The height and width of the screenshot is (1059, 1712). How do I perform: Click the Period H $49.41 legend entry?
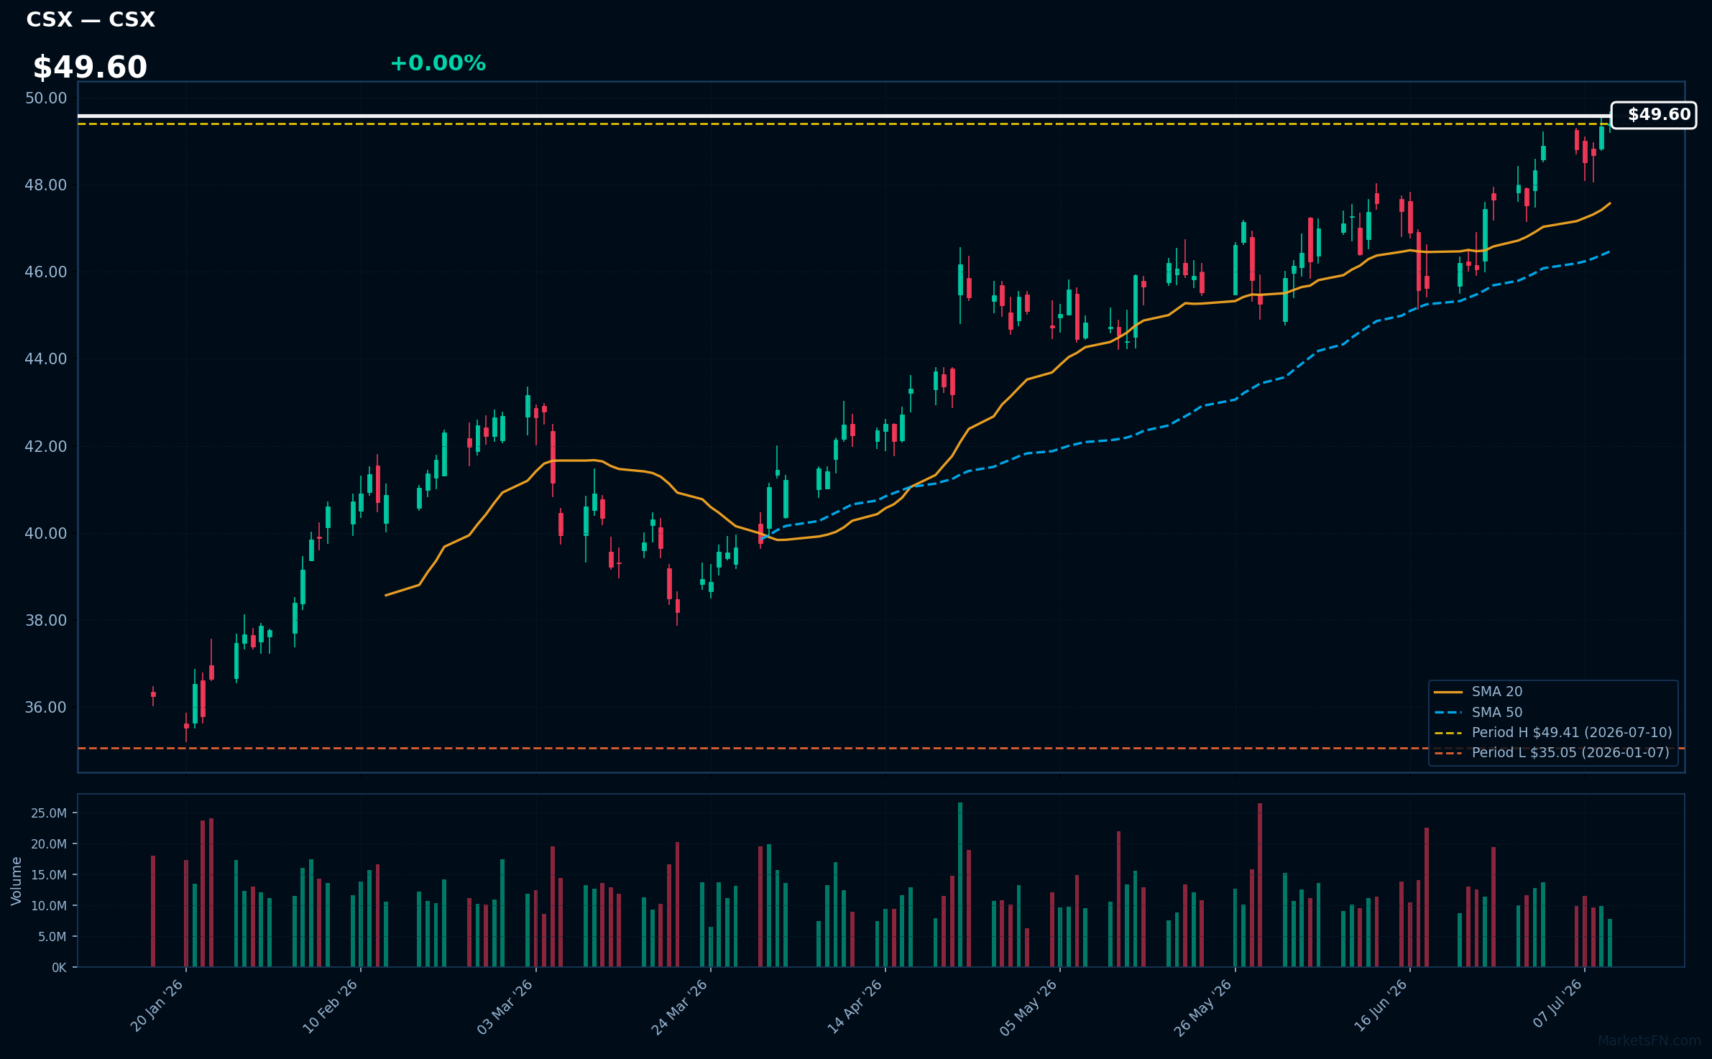[x=1552, y=733]
